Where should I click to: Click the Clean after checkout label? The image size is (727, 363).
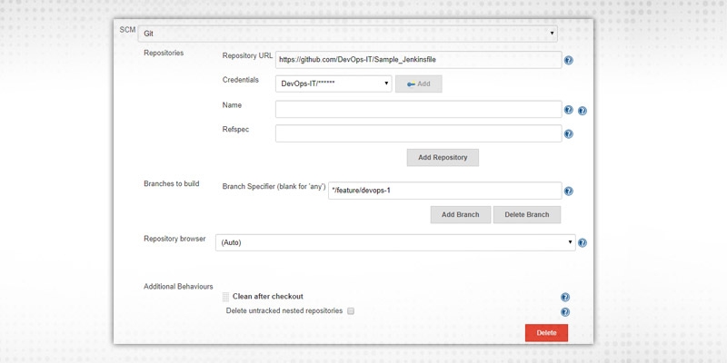(268, 297)
